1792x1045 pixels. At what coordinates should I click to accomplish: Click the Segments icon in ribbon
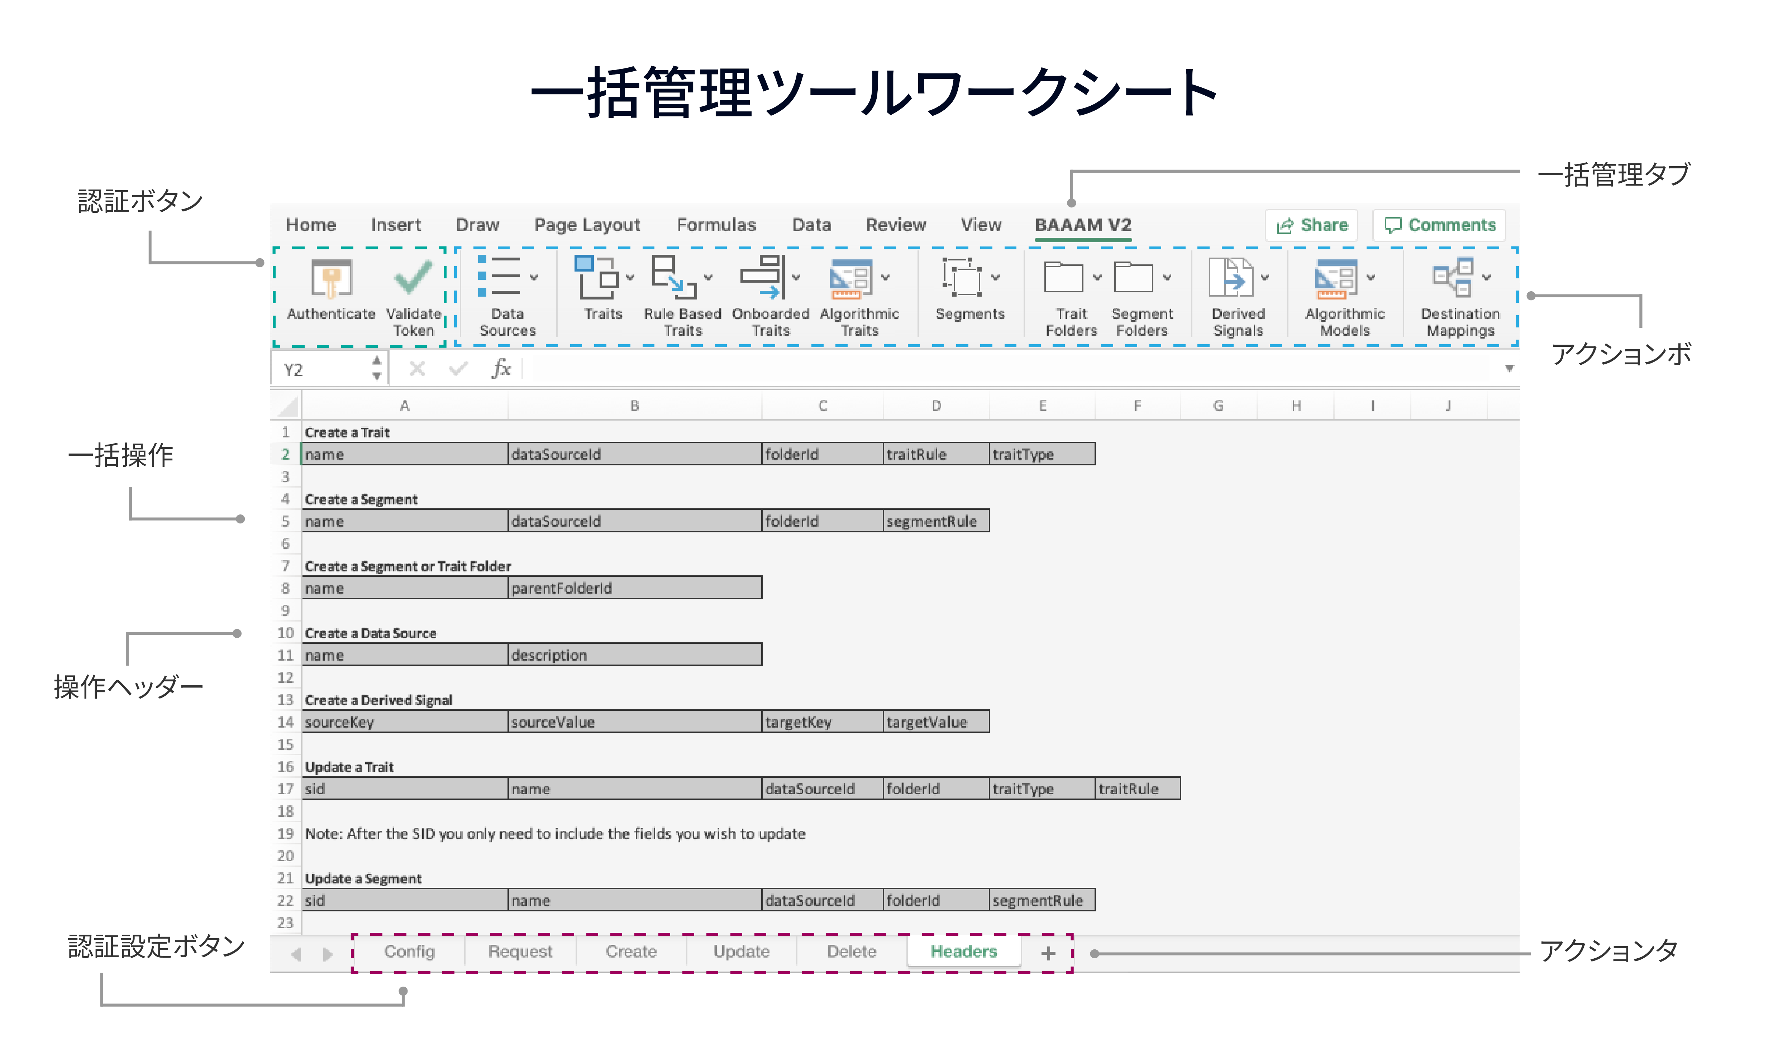962,277
